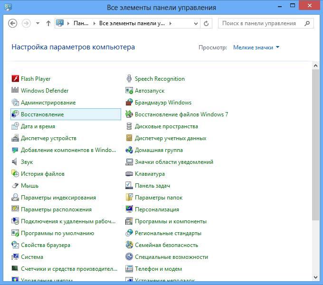
Task: Open the Flash Player icon
Action: (15, 79)
